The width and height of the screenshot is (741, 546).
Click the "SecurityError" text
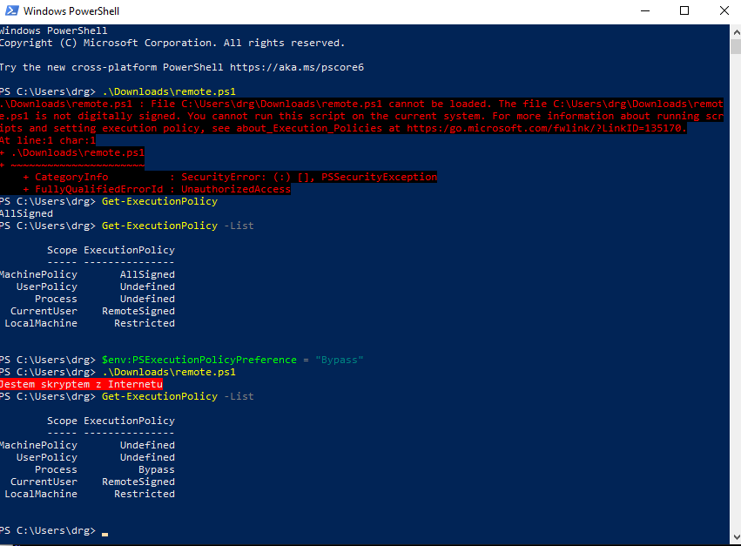220,177
